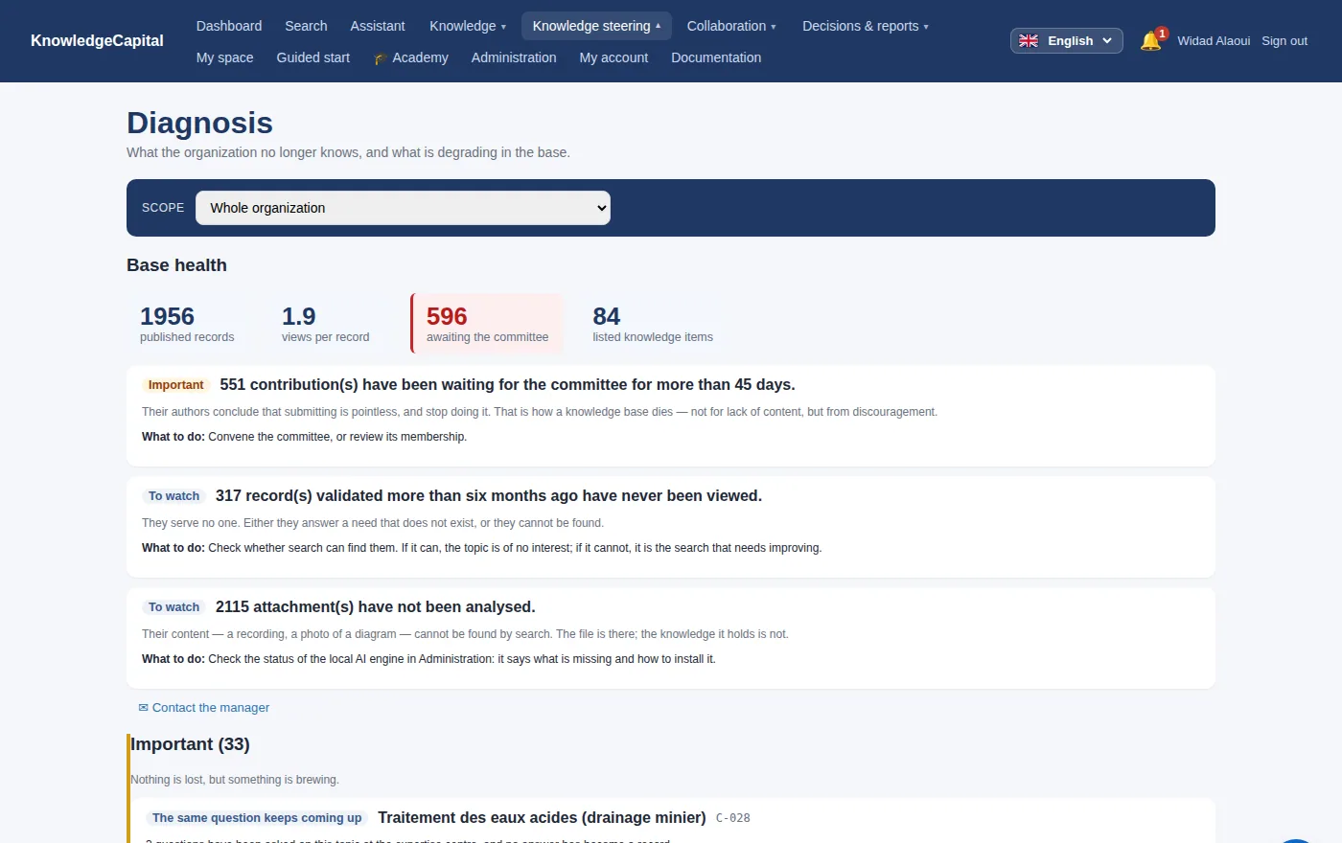This screenshot has height=843, width=1342.
Task: Expand the Collaboration menu
Action: [731, 26]
